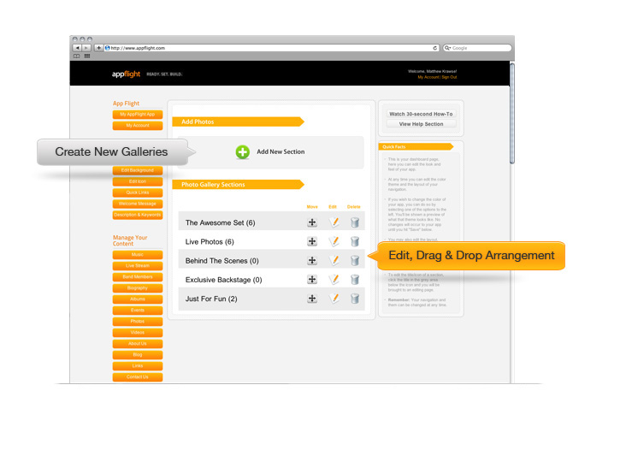Edit the Just For Fun section
Image resolution: width=626 pixels, height=462 pixels.
pyautogui.click(x=334, y=299)
